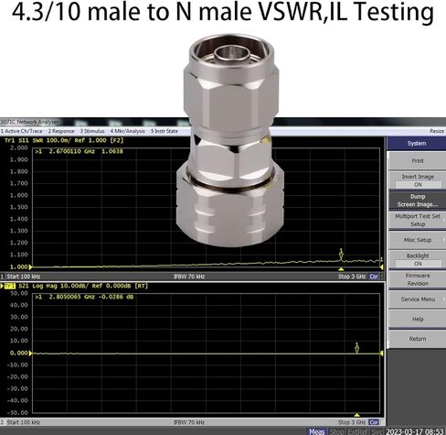Screen dimensions: 446x435
Task: Expand Multiport Test Set Setup submenu
Action: [x=417, y=220]
